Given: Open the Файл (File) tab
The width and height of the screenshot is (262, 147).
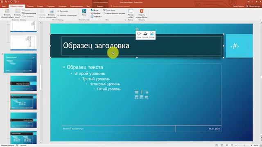Looking at the screenshot, I should point(4,6).
